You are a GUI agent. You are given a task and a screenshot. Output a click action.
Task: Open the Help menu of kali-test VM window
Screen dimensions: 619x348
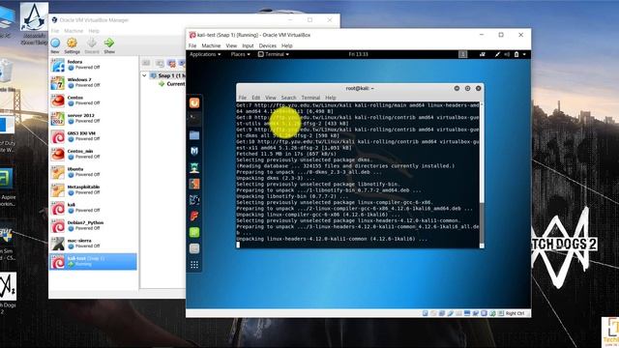[x=287, y=45]
